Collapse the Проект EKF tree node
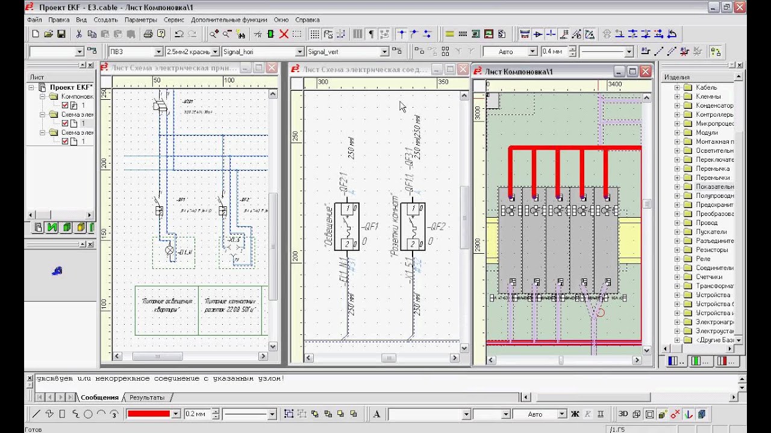The height and width of the screenshot is (433, 771). 32,87
